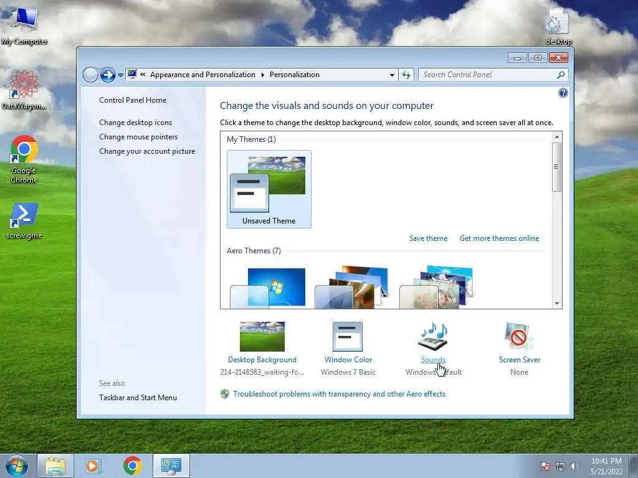638x478 pixels.
Task: Click the Personalization breadcrumb
Action: [295, 75]
